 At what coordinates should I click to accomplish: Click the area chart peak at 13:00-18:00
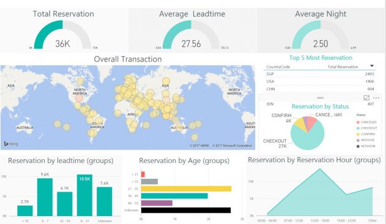(320, 169)
